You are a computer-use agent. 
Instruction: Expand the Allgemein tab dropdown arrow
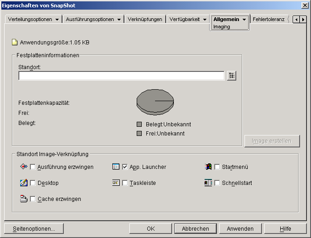(x=244, y=20)
